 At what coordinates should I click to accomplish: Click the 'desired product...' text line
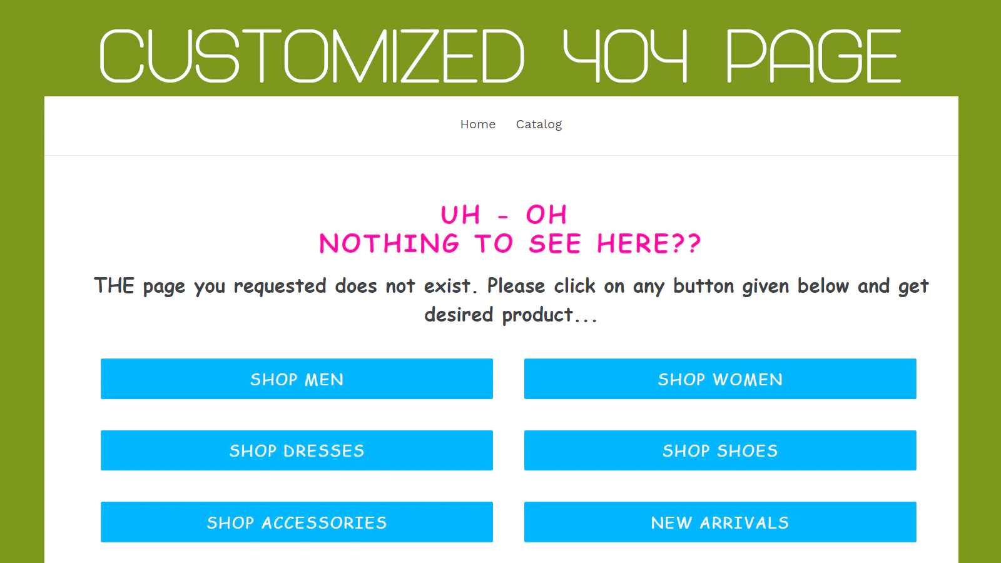click(510, 315)
